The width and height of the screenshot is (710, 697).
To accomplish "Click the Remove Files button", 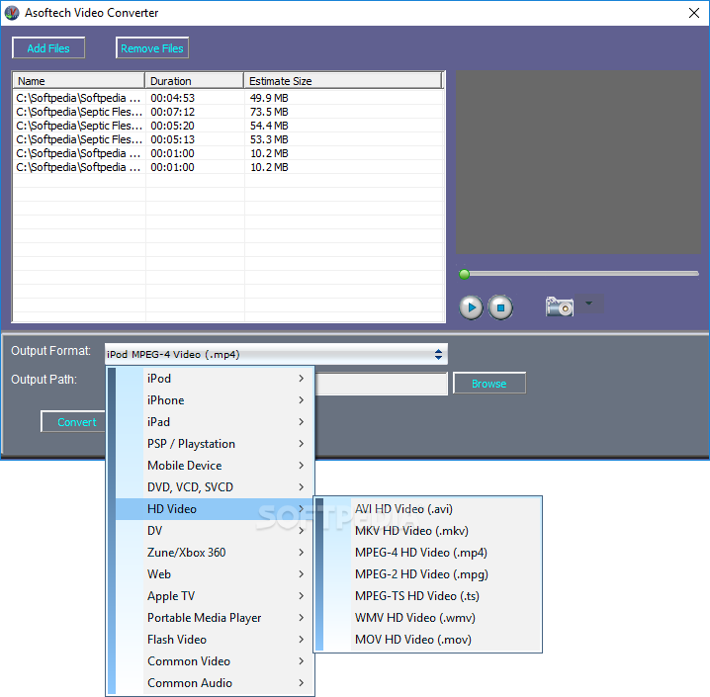I will click(152, 48).
